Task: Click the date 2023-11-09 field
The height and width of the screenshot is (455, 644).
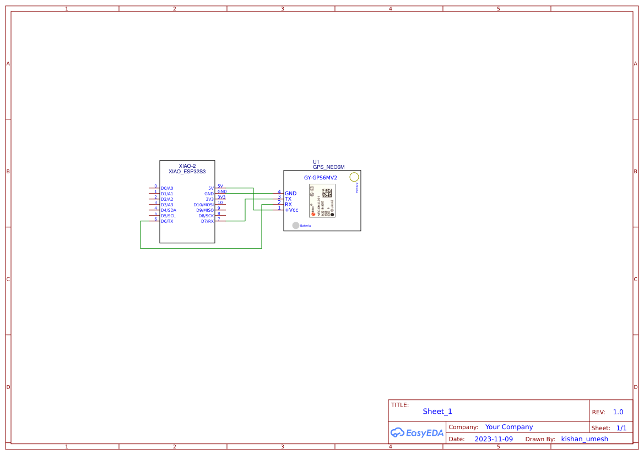Action: (x=494, y=439)
